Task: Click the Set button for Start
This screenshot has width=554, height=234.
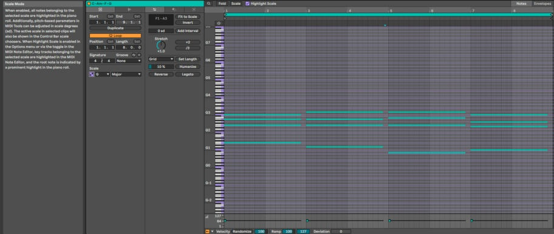Action: point(111,16)
